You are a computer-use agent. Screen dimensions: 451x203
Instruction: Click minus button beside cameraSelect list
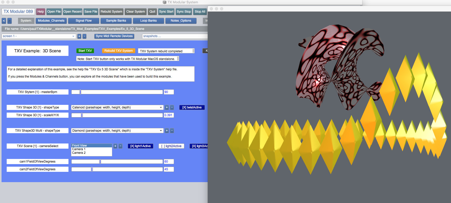point(120,146)
